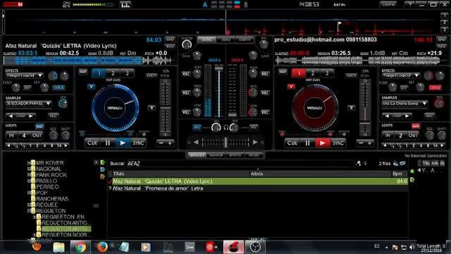
Task: Toggle the right deck LOW kill button
Action: pos(265,112)
